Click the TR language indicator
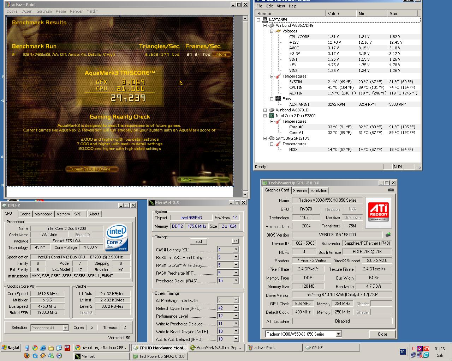 (403, 352)
